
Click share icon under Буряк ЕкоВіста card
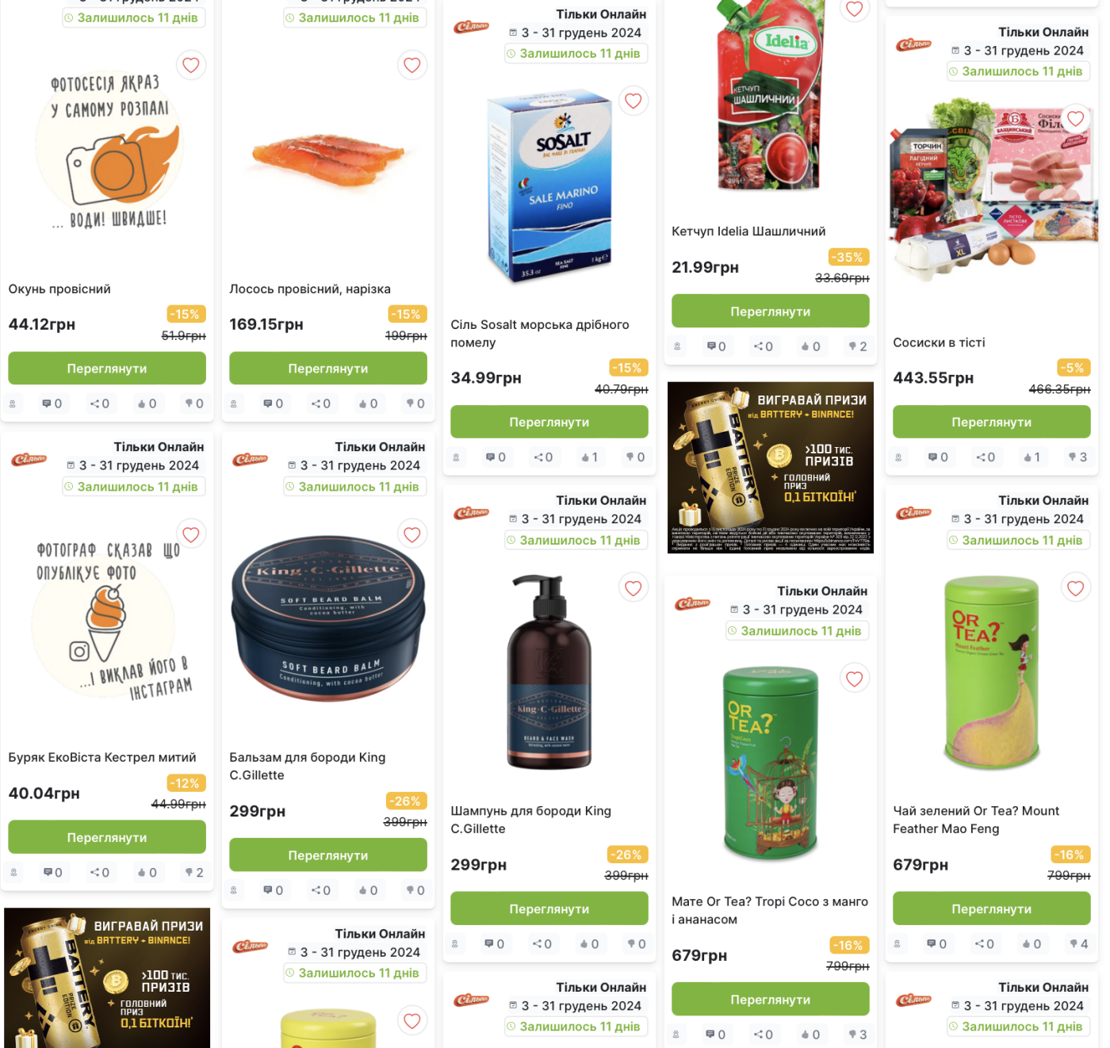100,873
